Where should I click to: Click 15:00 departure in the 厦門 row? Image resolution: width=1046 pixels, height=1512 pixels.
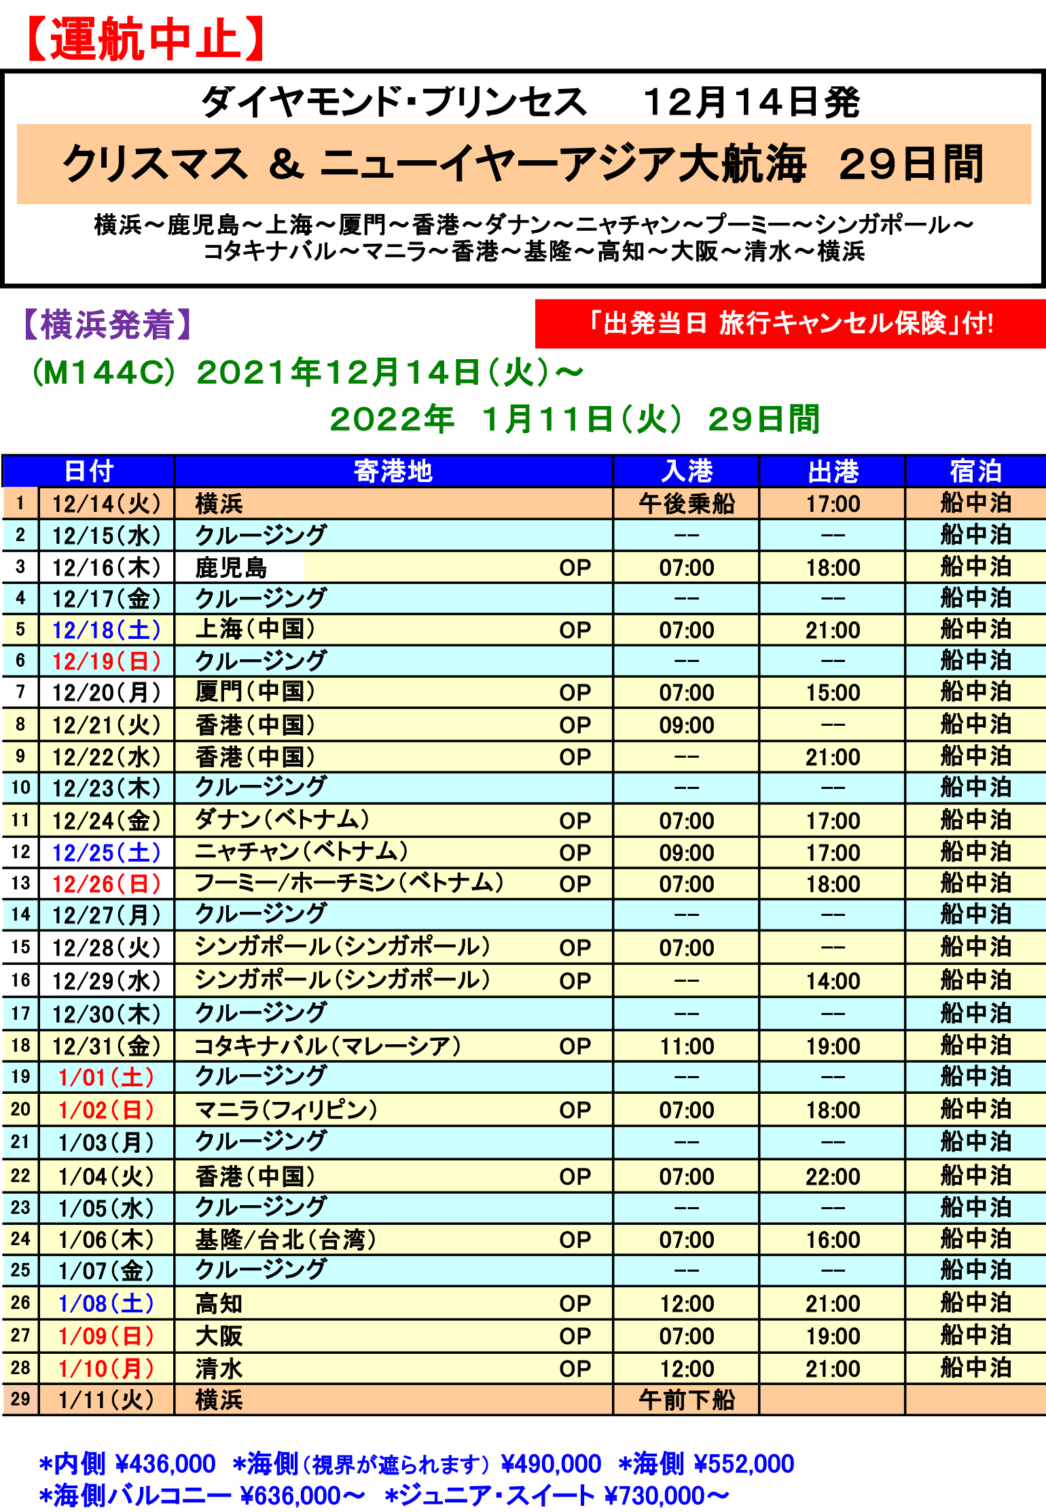(833, 693)
